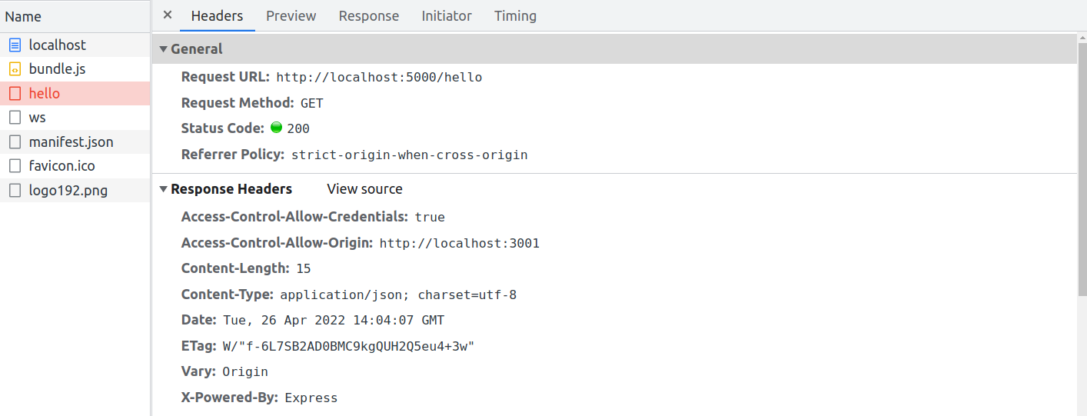Select the logo192.png request row

click(75, 190)
